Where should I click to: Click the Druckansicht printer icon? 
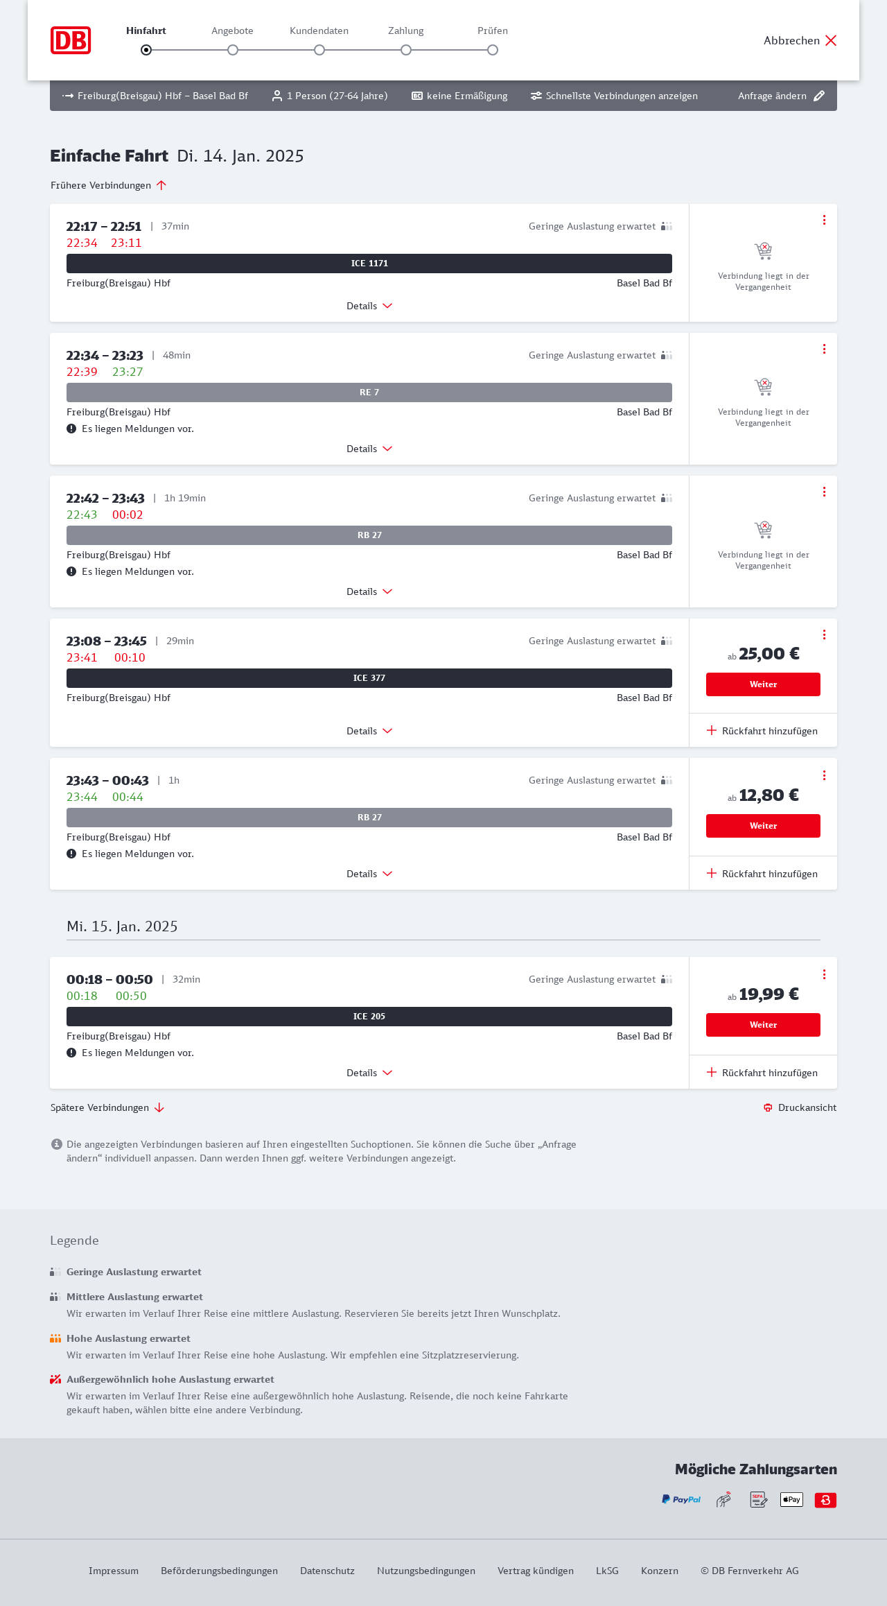(768, 1107)
